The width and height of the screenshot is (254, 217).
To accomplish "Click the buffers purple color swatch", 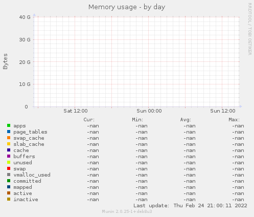I will click(x=9, y=156).
